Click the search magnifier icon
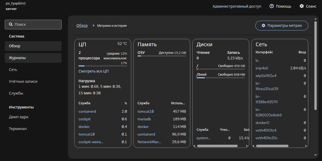Image resolution: width=322 pixels, height=161 pixels. coord(11,24)
